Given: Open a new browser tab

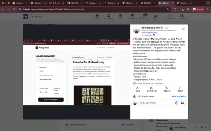Looking at the screenshot, I should pos(196,3).
